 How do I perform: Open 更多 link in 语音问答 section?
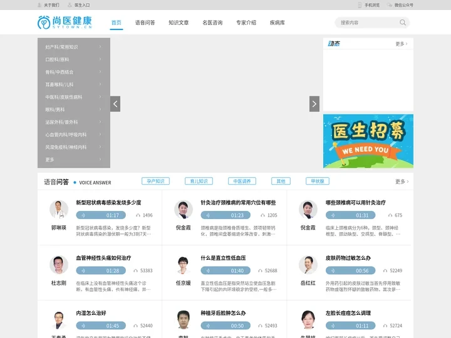point(402,182)
